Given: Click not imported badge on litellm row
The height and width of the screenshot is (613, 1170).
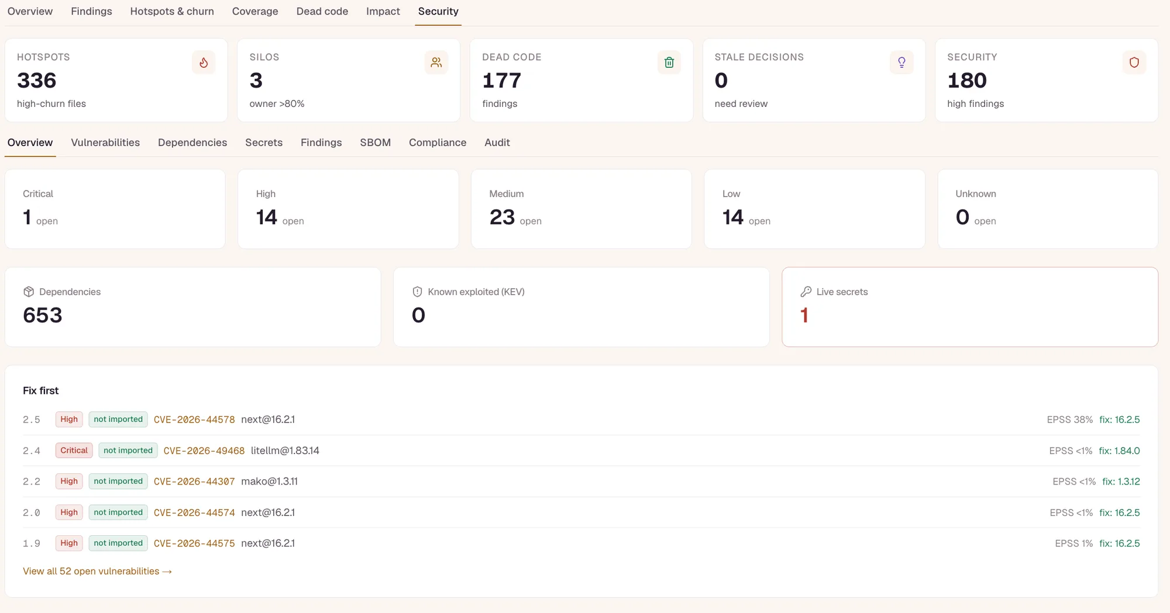Looking at the screenshot, I should (x=128, y=451).
